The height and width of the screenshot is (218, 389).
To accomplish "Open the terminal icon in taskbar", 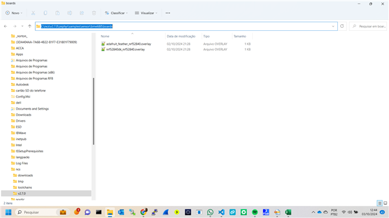I will click(x=98, y=212).
